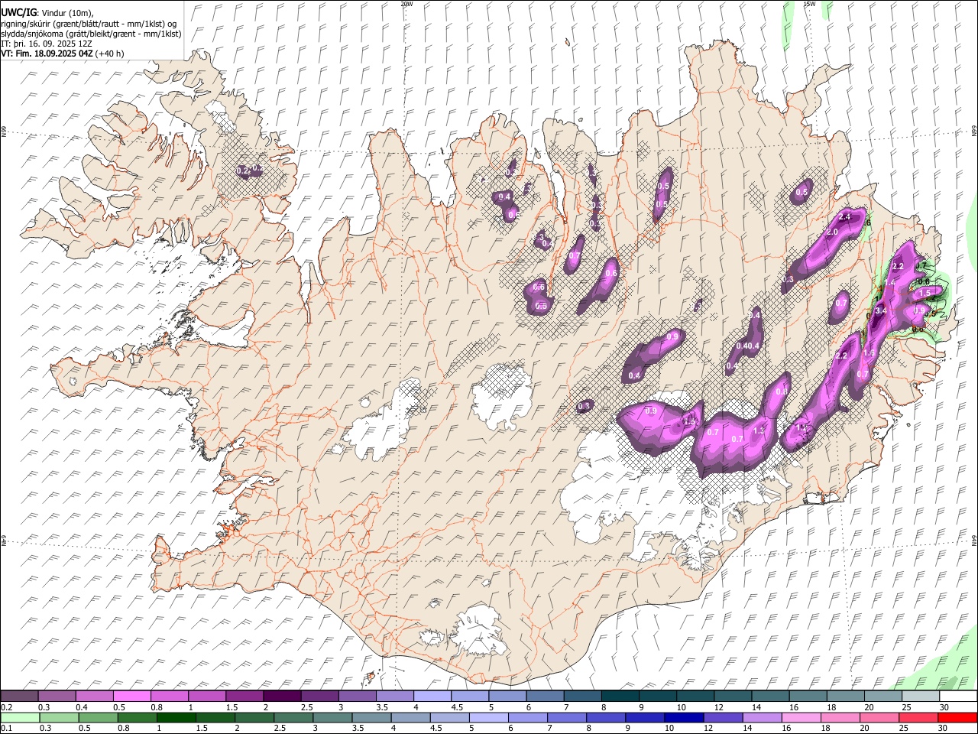
Task: Click the 'VT: Fim. 18.09.2025 04Z' valid time line
Action: coord(63,54)
